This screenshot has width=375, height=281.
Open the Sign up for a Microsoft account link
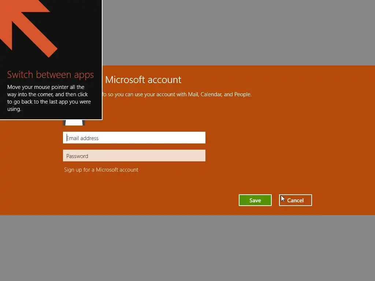tap(101, 170)
